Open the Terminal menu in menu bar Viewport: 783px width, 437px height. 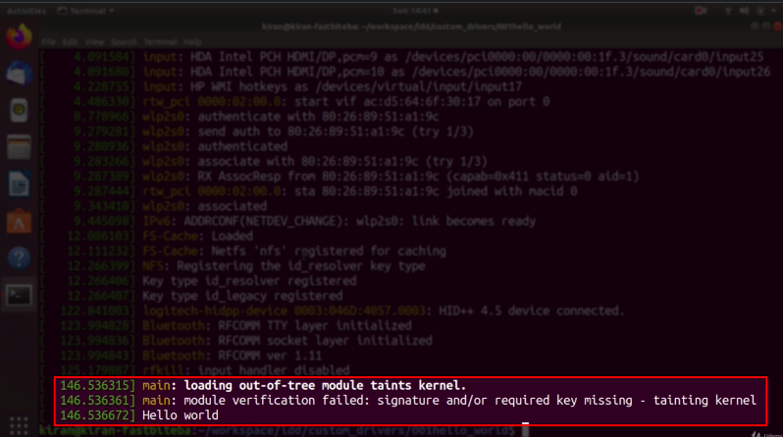[160, 42]
